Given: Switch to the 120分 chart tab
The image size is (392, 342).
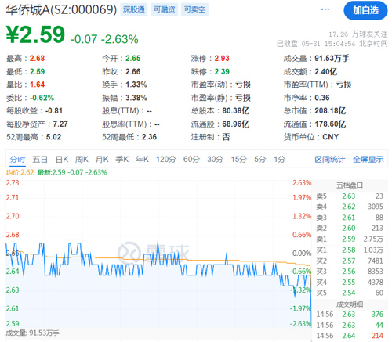Looking at the screenshot, I should click(166, 159).
